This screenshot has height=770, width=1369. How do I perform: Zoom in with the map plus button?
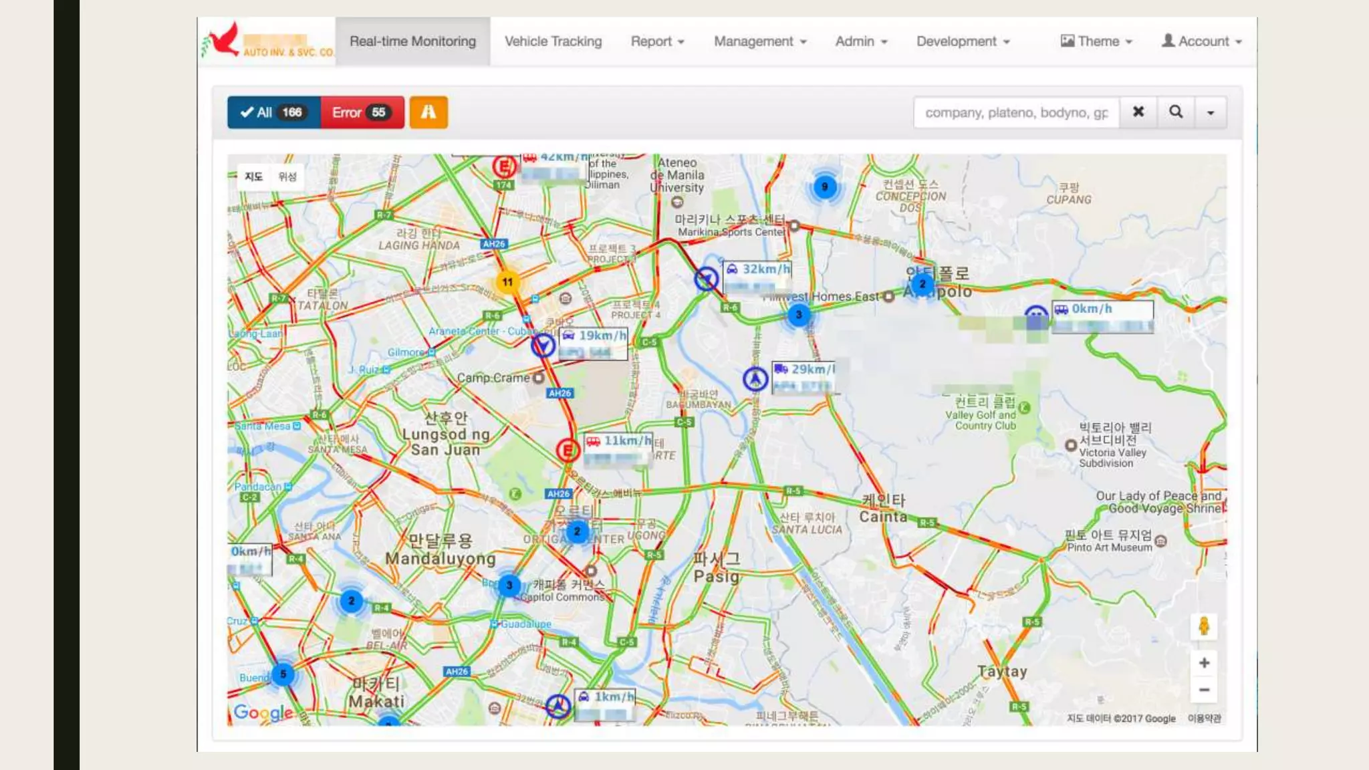pos(1204,663)
